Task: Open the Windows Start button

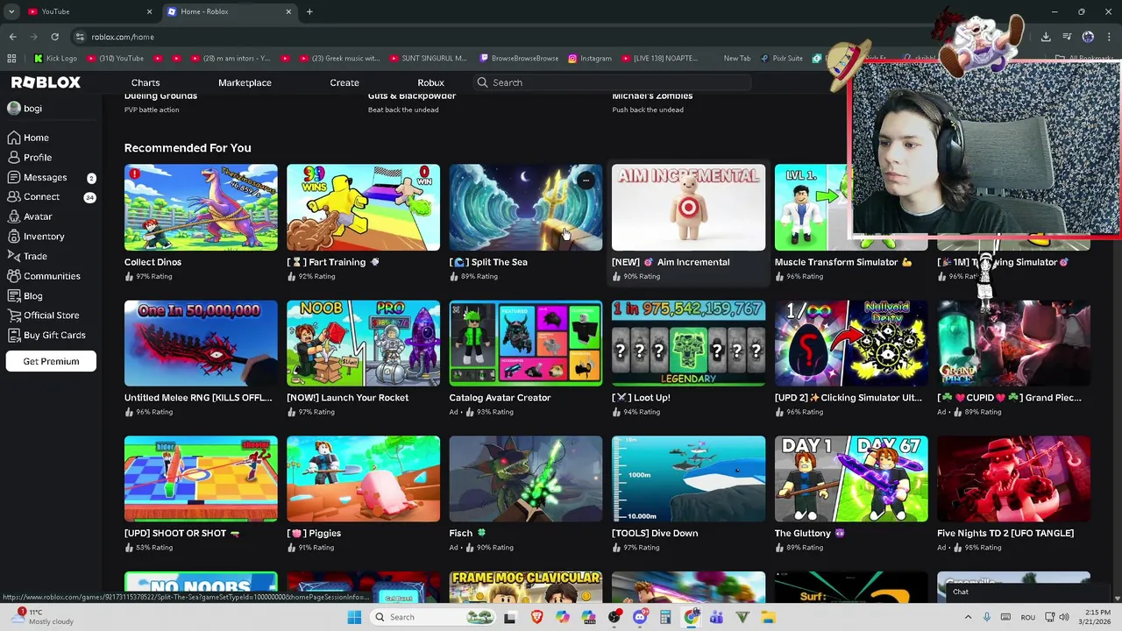Action: click(354, 617)
